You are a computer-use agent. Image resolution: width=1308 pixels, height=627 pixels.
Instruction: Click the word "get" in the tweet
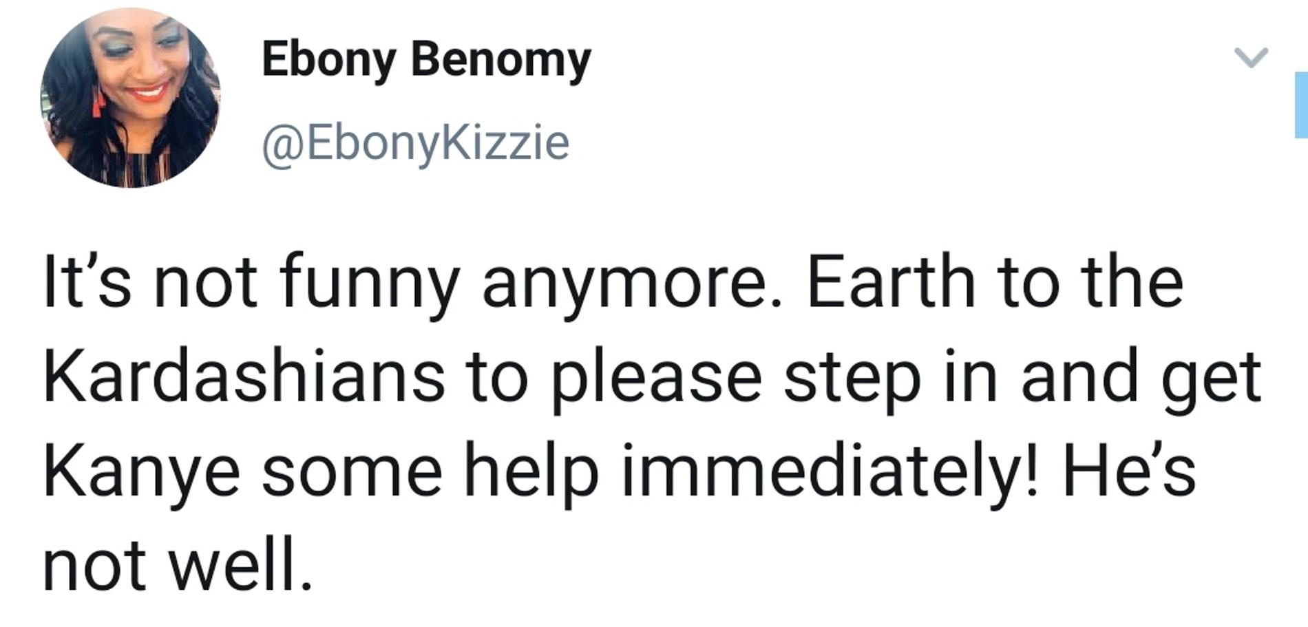(1211, 377)
